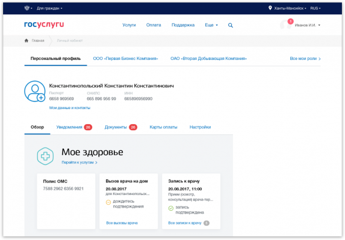Open the RUS language dropdown
The image size is (345, 240).
coord(315,8)
